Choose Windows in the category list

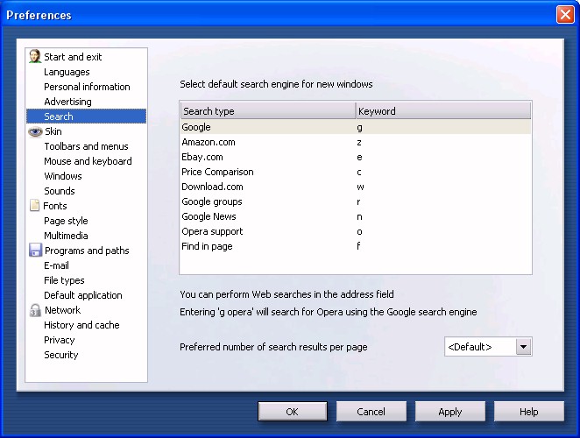pyautogui.click(x=63, y=176)
